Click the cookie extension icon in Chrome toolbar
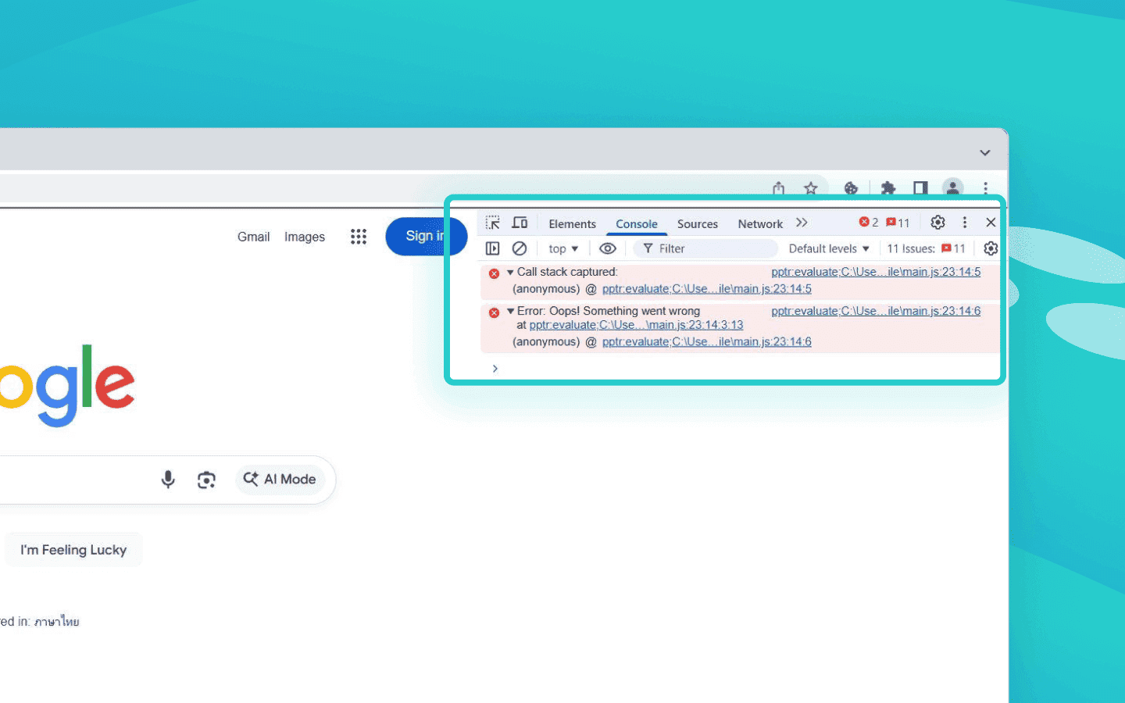1125x703 pixels. tap(851, 188)
